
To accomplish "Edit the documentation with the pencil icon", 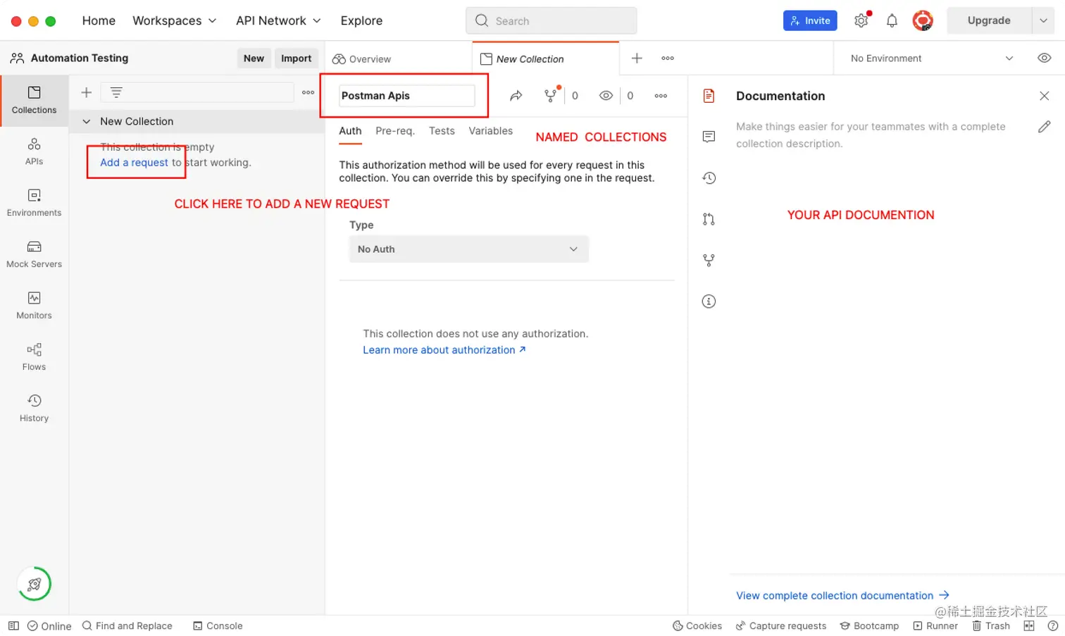I will pyautogui.click(x=1044, y=127).
